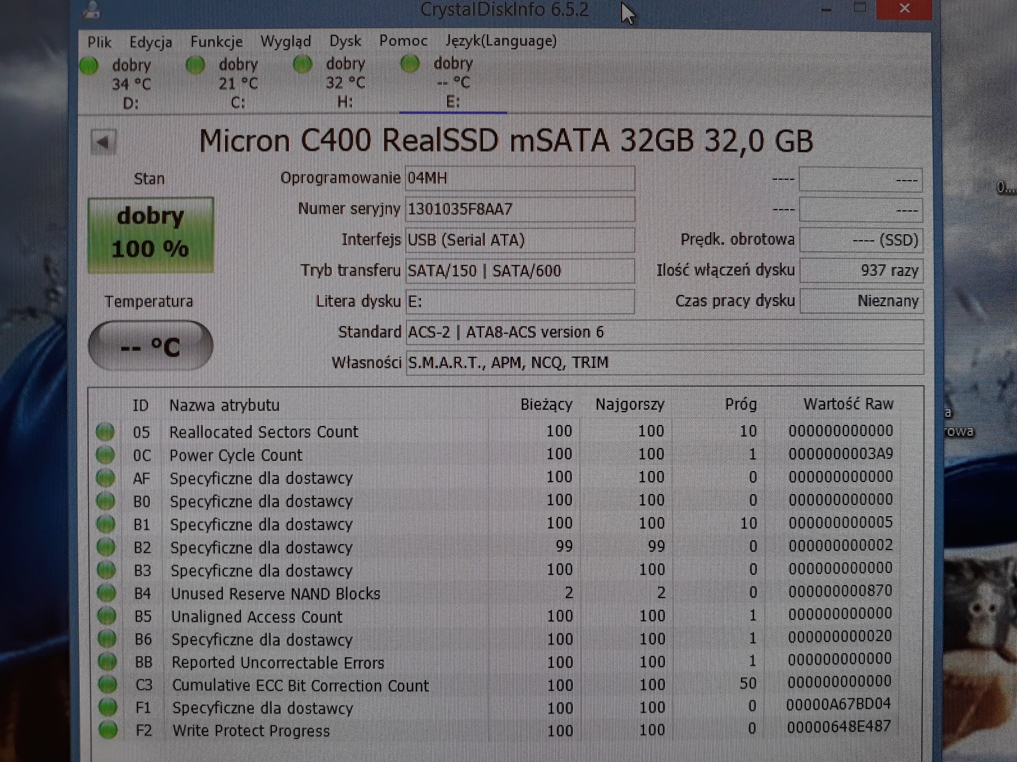Select the Unaligned Access Count row

coord(495,616)
